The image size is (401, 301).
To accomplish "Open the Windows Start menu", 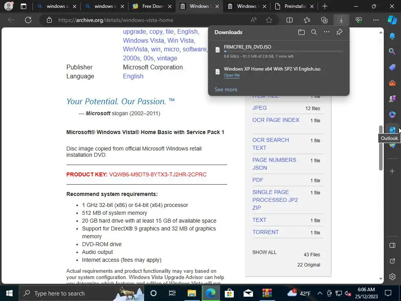I will click(9, 293).
